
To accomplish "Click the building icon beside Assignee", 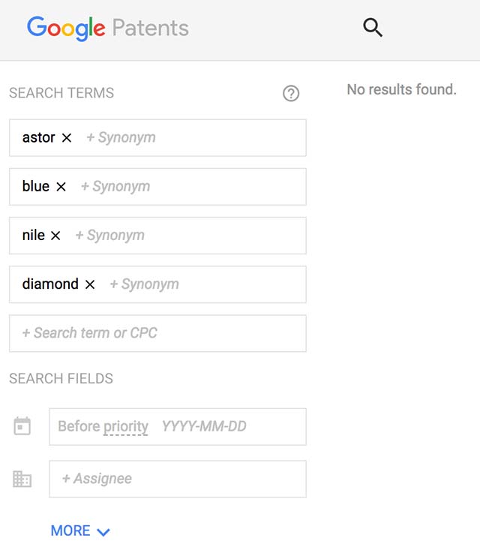I will click(22, 479).
